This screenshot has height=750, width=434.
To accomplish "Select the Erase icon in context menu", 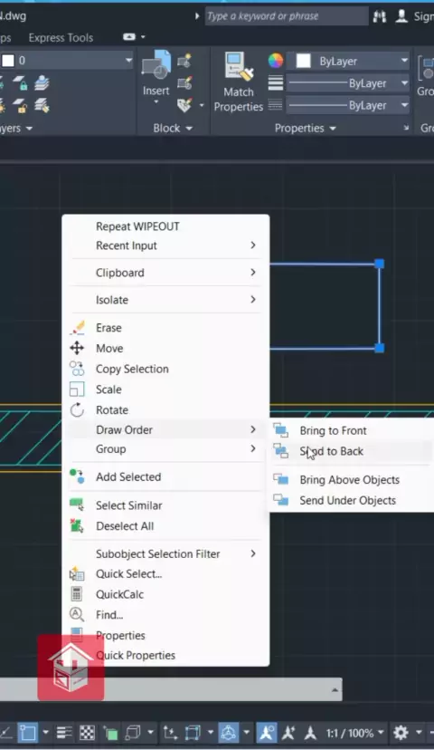I will (78, 328).
